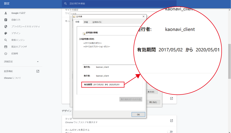Expand the 詳細設定 dropdown arrow
231x133 pixels.
[38, 62]
